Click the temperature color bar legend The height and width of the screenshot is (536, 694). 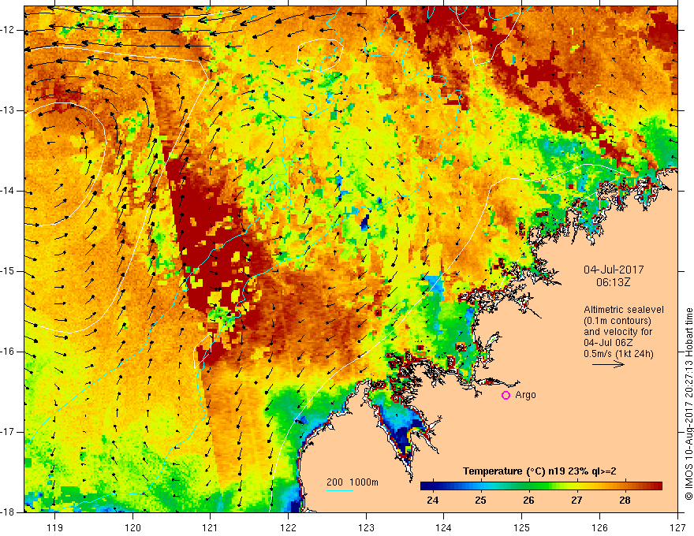(541, 486)
